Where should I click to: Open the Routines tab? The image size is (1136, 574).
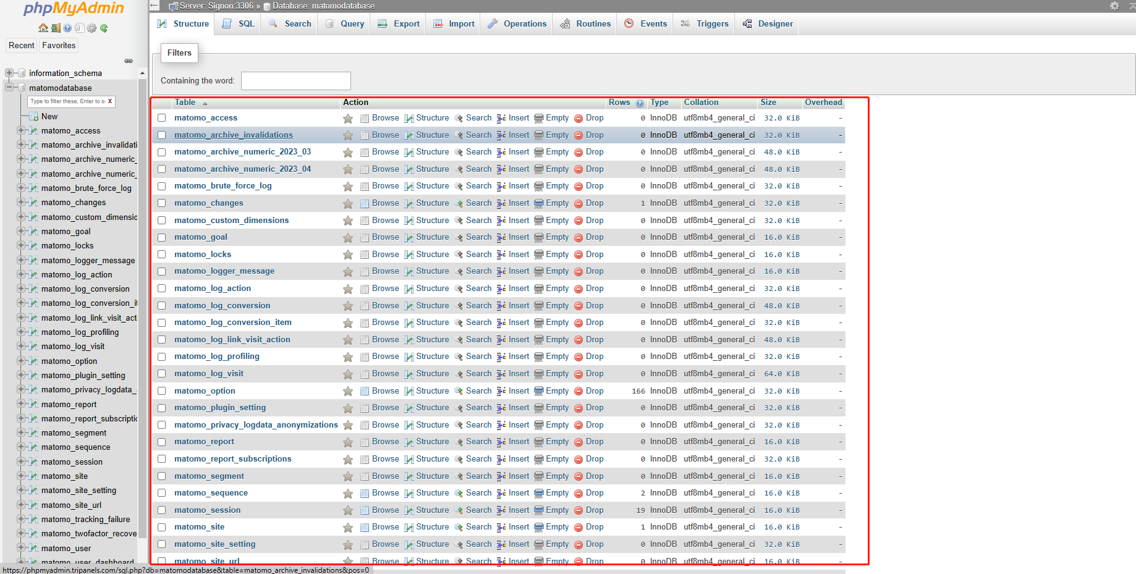585,23
